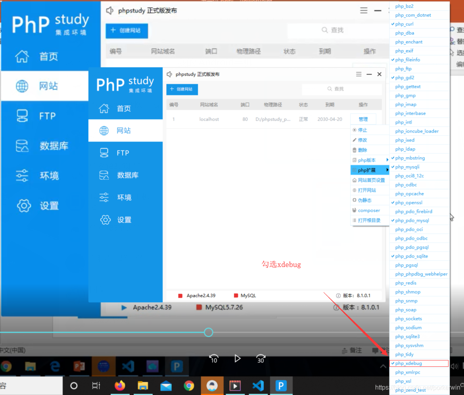Click 创建网站 button in background window
Viewport: 464px width, 395px height.
(127, 31)
